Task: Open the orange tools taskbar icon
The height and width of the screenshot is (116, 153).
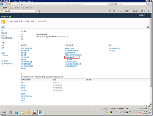Action: 29,112
